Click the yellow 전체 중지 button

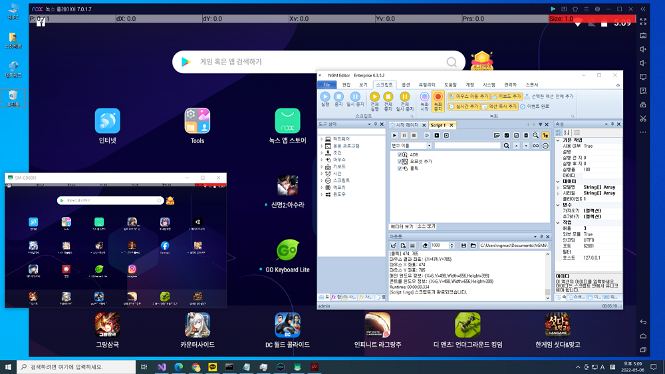(x=388, y=102)
